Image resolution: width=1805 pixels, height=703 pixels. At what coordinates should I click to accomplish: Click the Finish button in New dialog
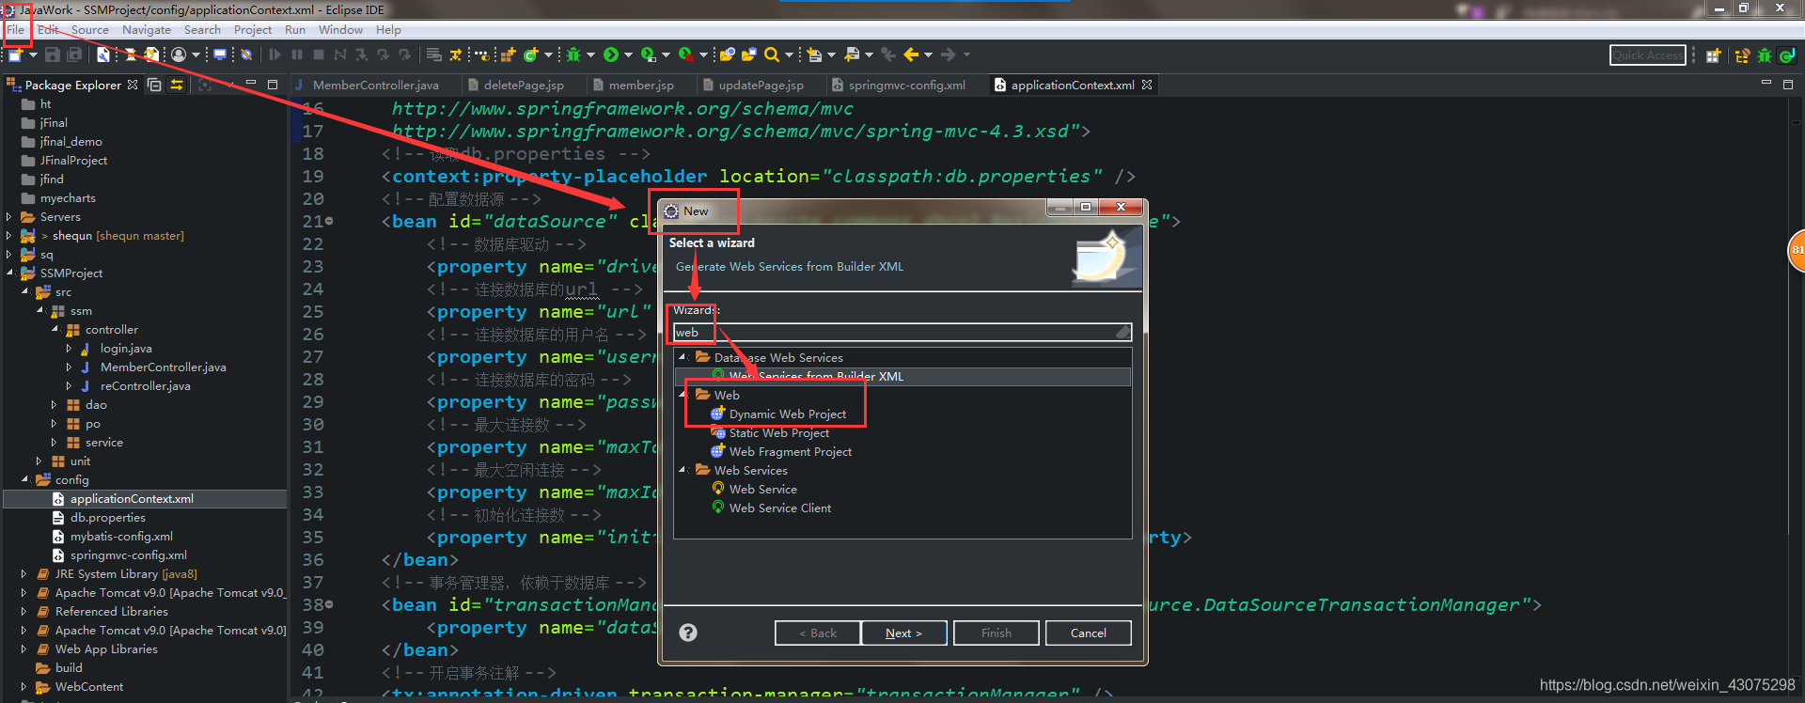[997, 633]
